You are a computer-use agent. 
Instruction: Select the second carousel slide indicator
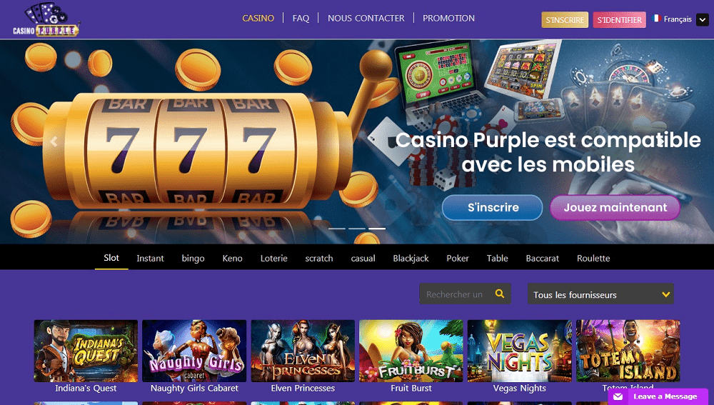coord(357,229)
